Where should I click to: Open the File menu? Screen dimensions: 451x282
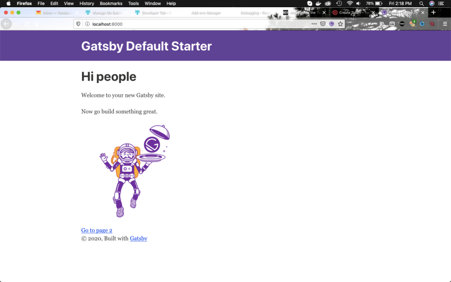[x=41, y=4]
